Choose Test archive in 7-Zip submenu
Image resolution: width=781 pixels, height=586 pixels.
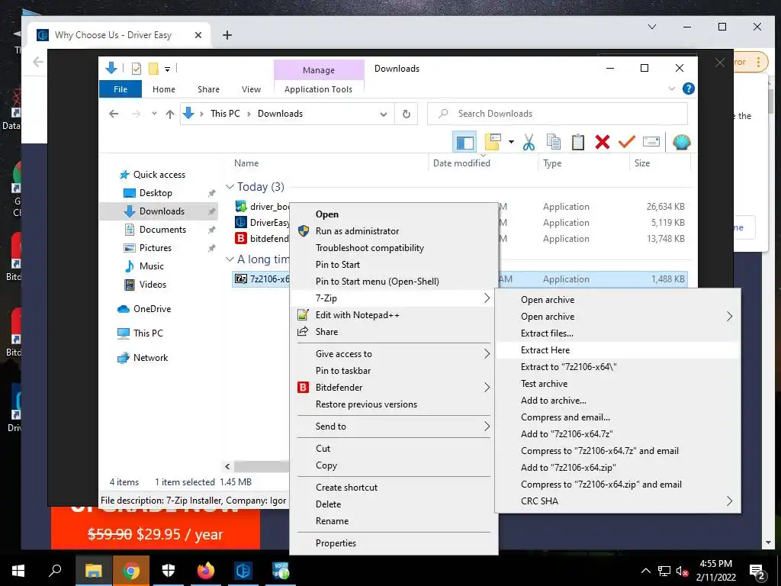[618, 384]
